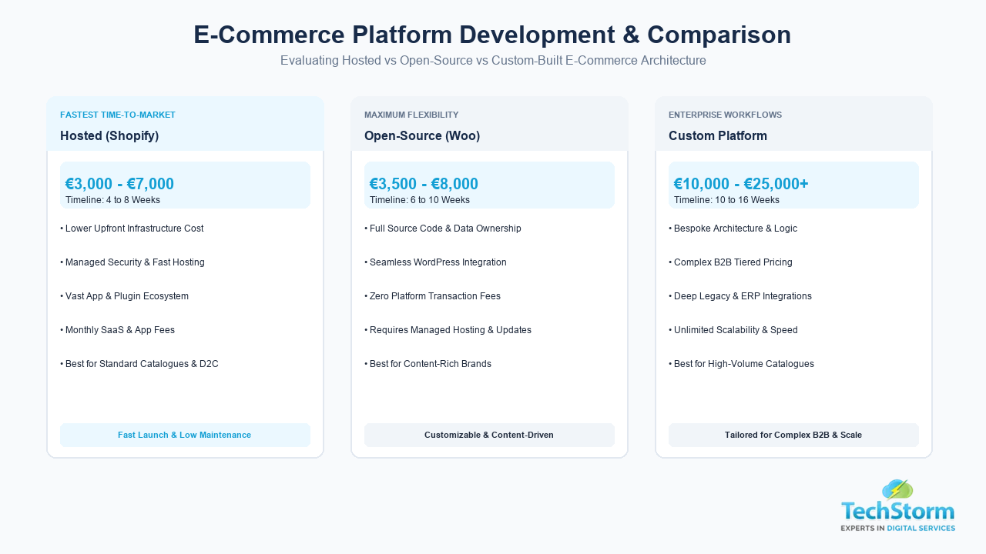Select the Custom Platform card heading
Screen dimensions: 986x554
[x=718, y=135]
